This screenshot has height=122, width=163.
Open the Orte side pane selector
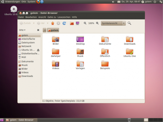pos(22,30)
